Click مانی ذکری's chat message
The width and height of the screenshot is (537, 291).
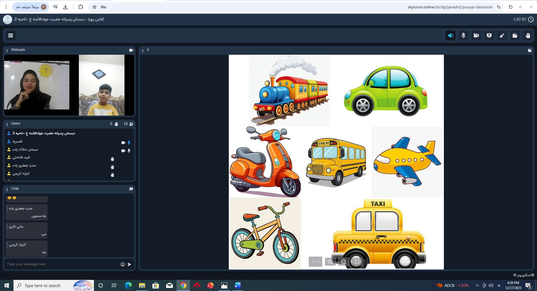(x=27, y=230)
